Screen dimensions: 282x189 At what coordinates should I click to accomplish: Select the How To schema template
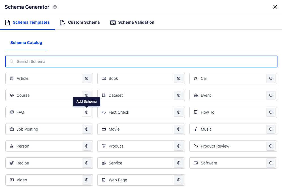(227, 112)
